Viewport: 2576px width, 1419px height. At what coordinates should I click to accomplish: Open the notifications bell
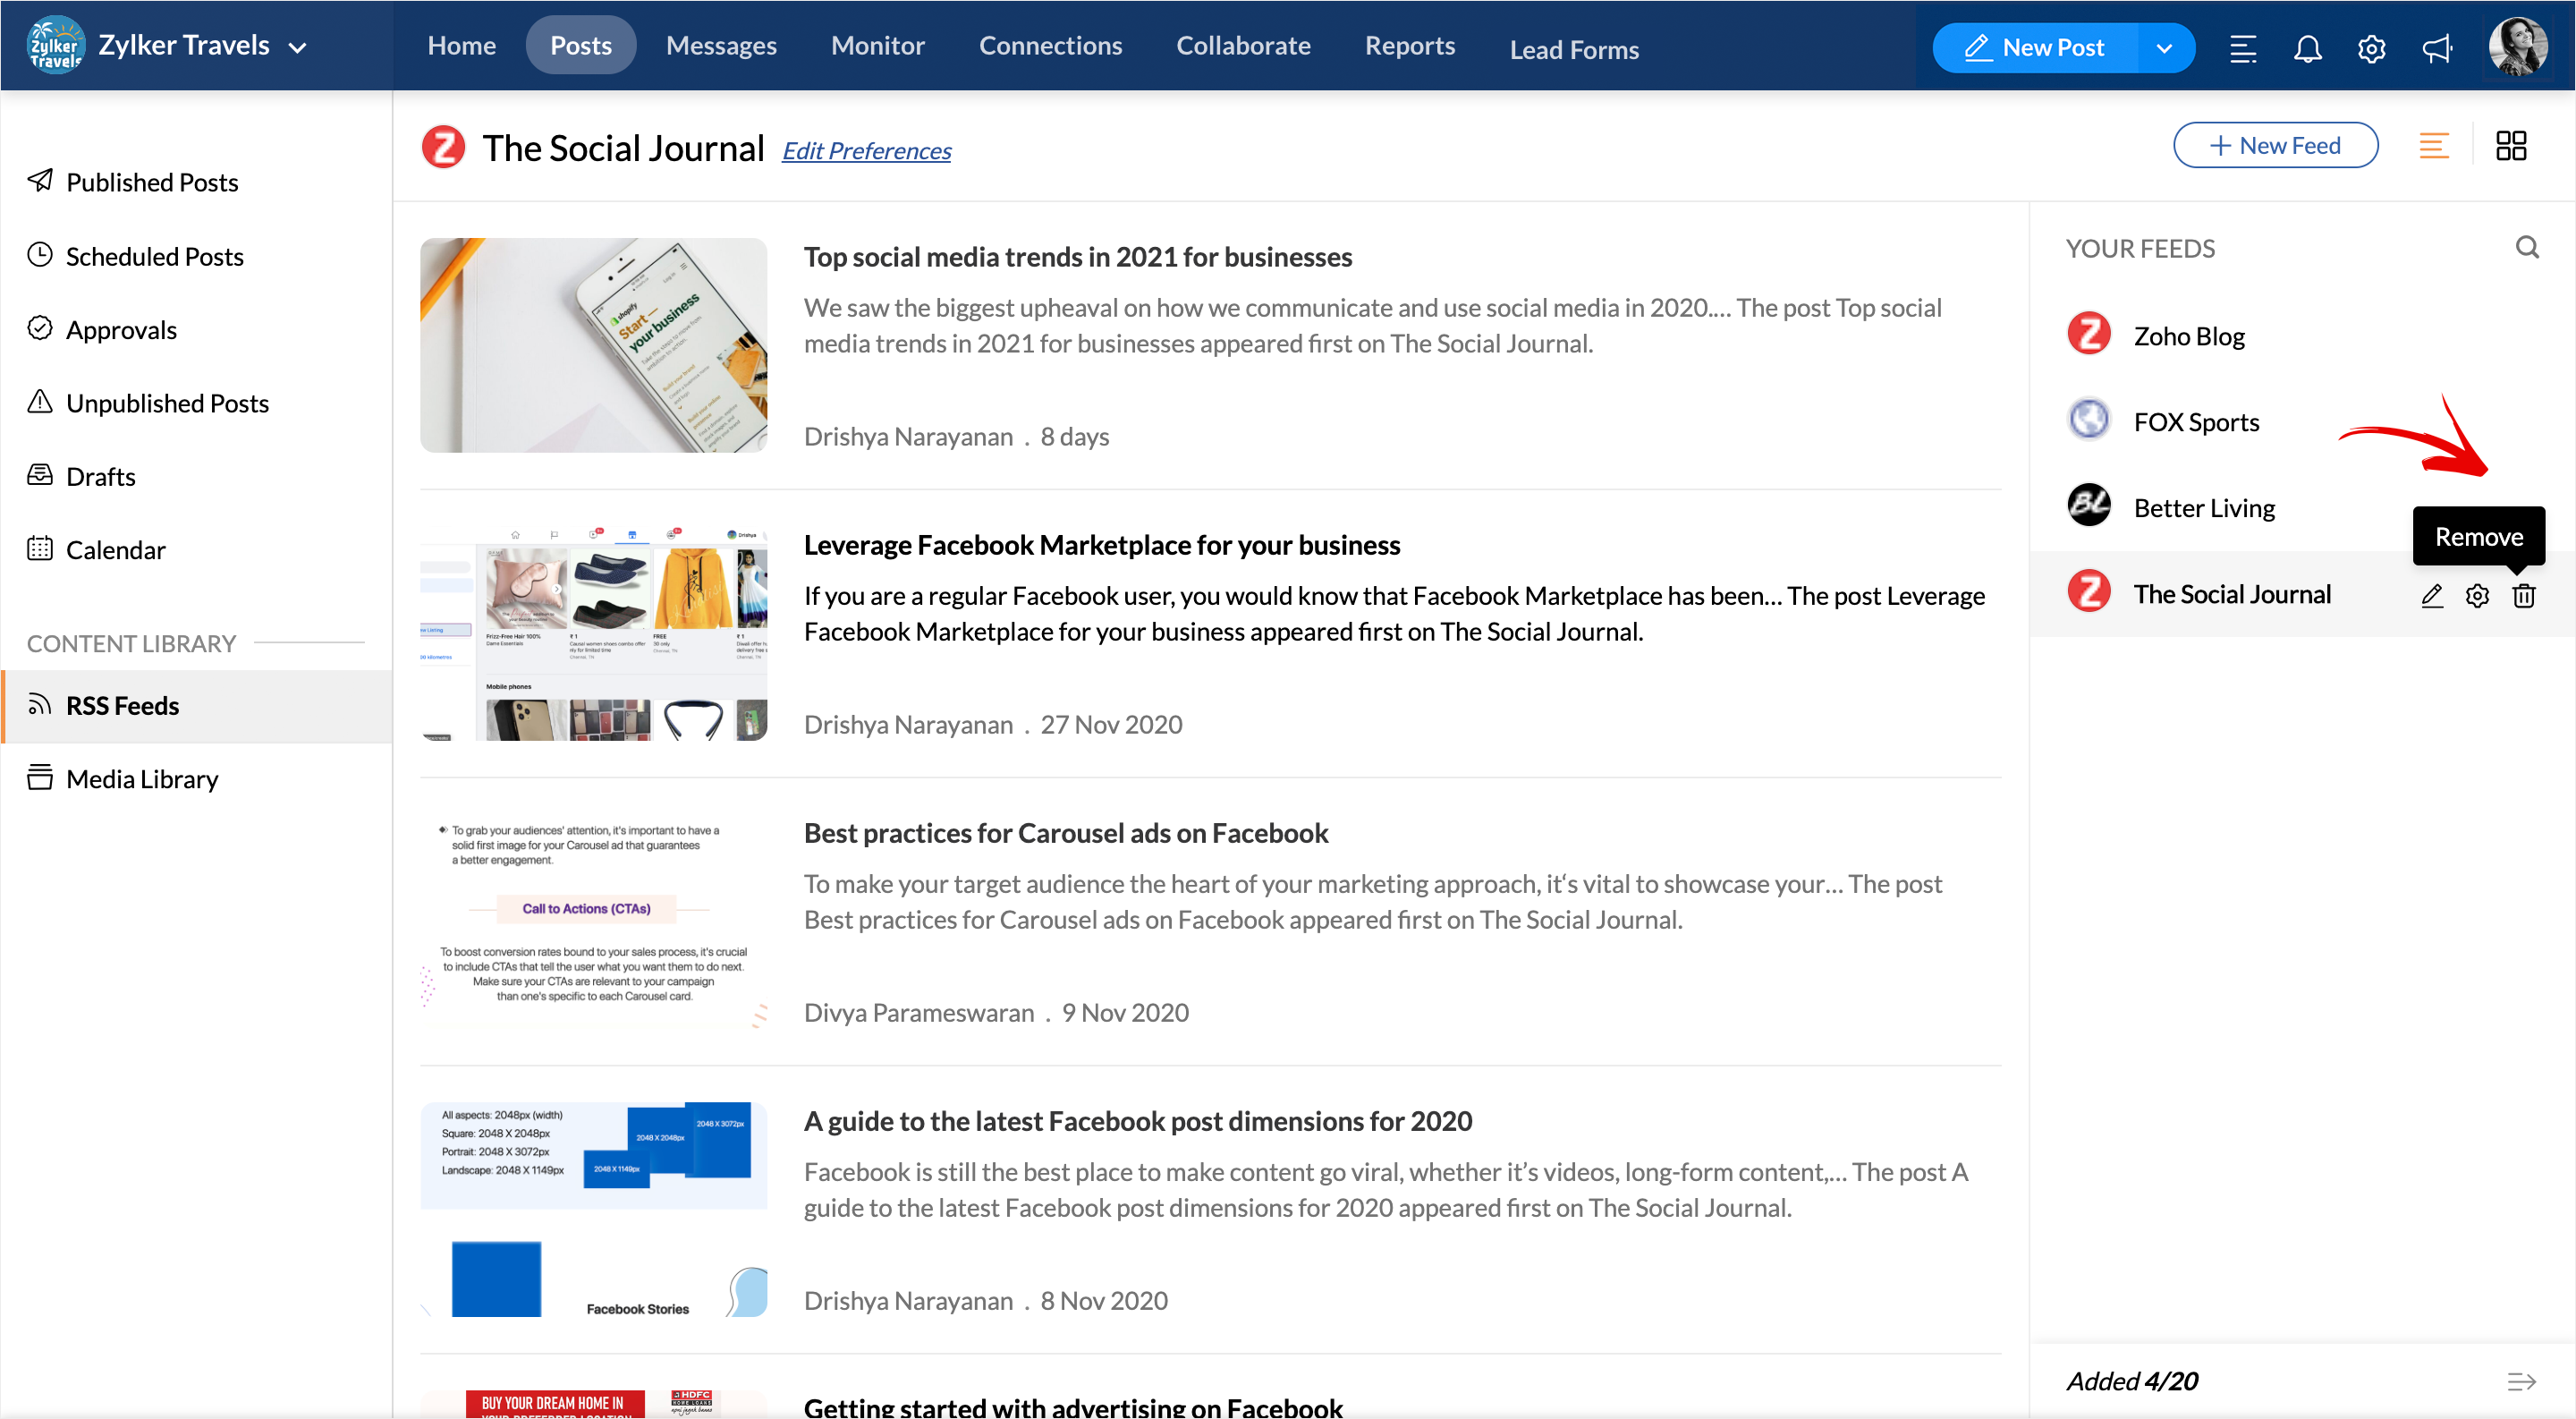(x=2307, y=48)
